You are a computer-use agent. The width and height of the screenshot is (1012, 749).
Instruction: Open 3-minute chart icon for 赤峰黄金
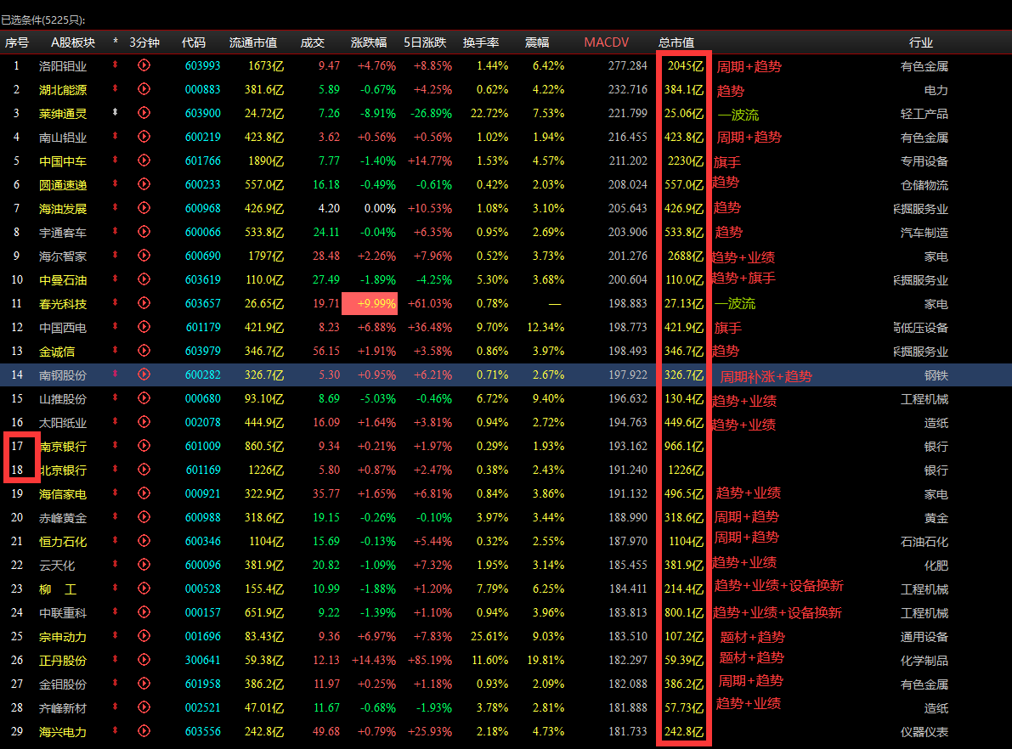click(x=144, y=517)
